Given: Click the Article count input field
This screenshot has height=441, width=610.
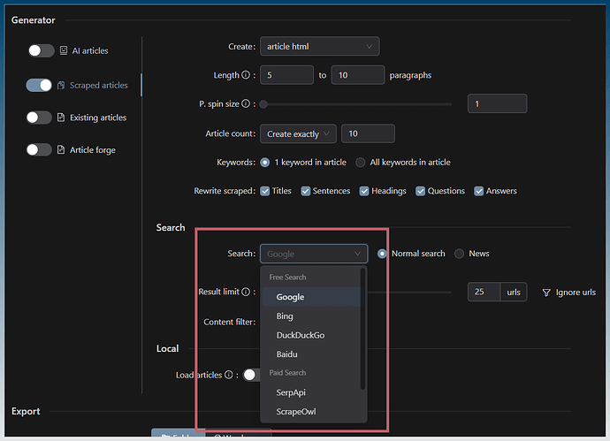Looking at the screenshot, I should click(368, 133).
